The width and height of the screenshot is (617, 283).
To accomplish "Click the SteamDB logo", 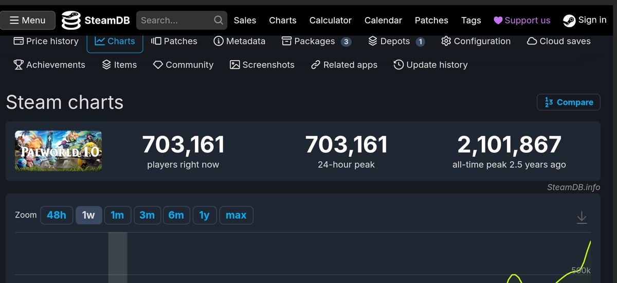I will 96,21.
